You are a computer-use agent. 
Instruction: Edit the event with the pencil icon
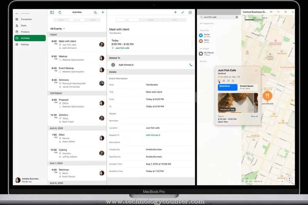(182, 12)
